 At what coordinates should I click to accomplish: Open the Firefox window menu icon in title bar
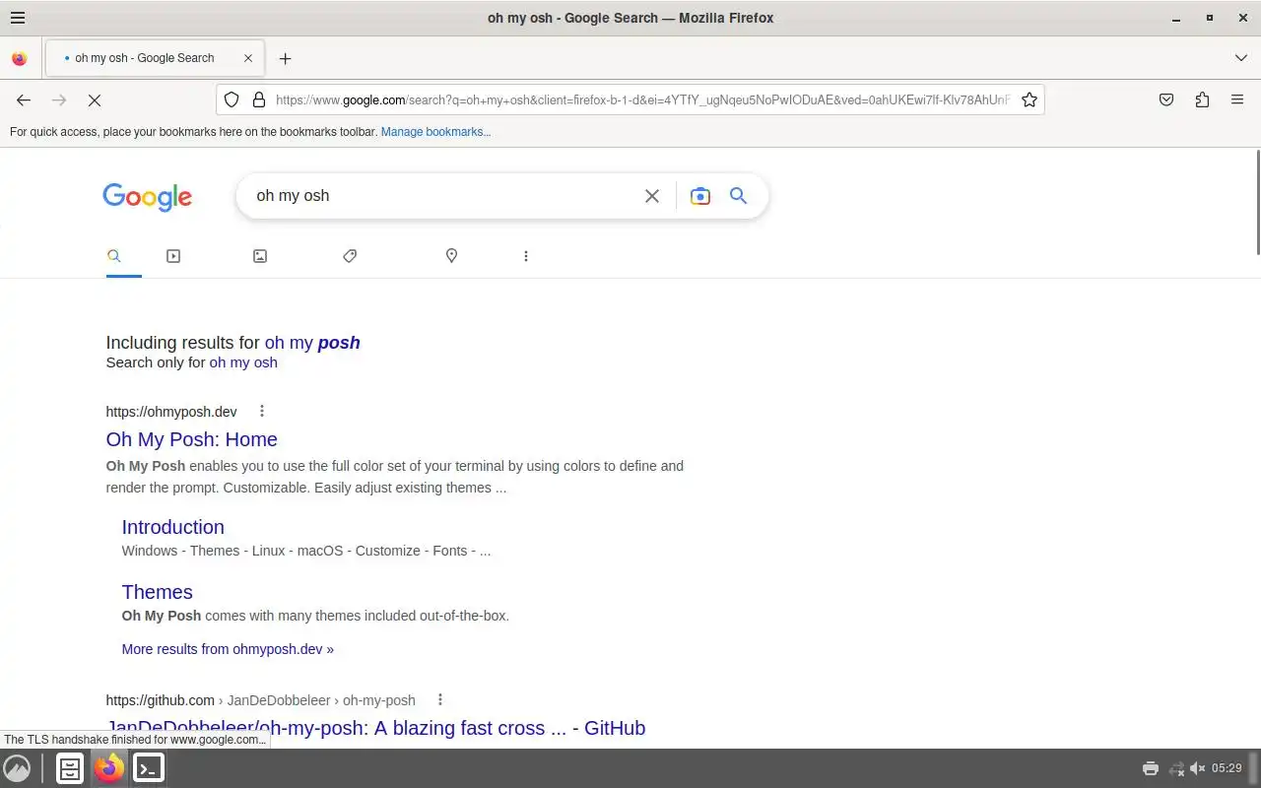[17, 18]
